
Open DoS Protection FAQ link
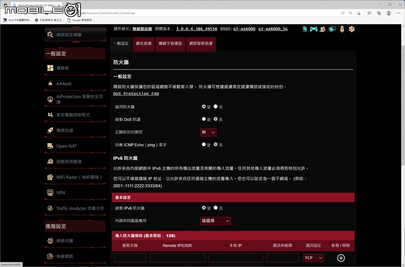click(x=136, y=94)
